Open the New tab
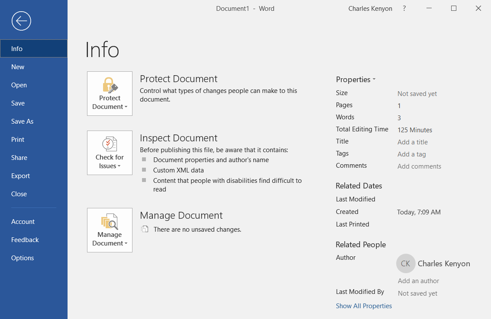Image resolution: width=491 pixels, height=319 pixels. click(x=34, y=67)
